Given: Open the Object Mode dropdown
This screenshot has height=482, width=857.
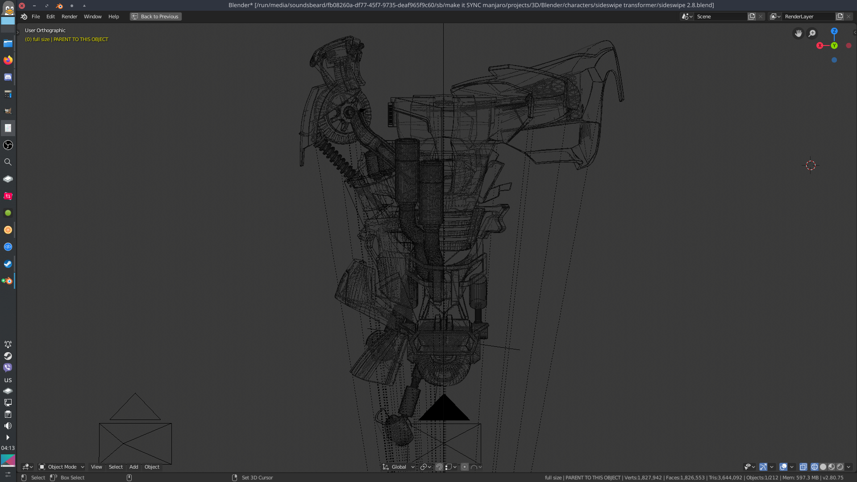Looking at the screenshot, I should click(62, 467).
